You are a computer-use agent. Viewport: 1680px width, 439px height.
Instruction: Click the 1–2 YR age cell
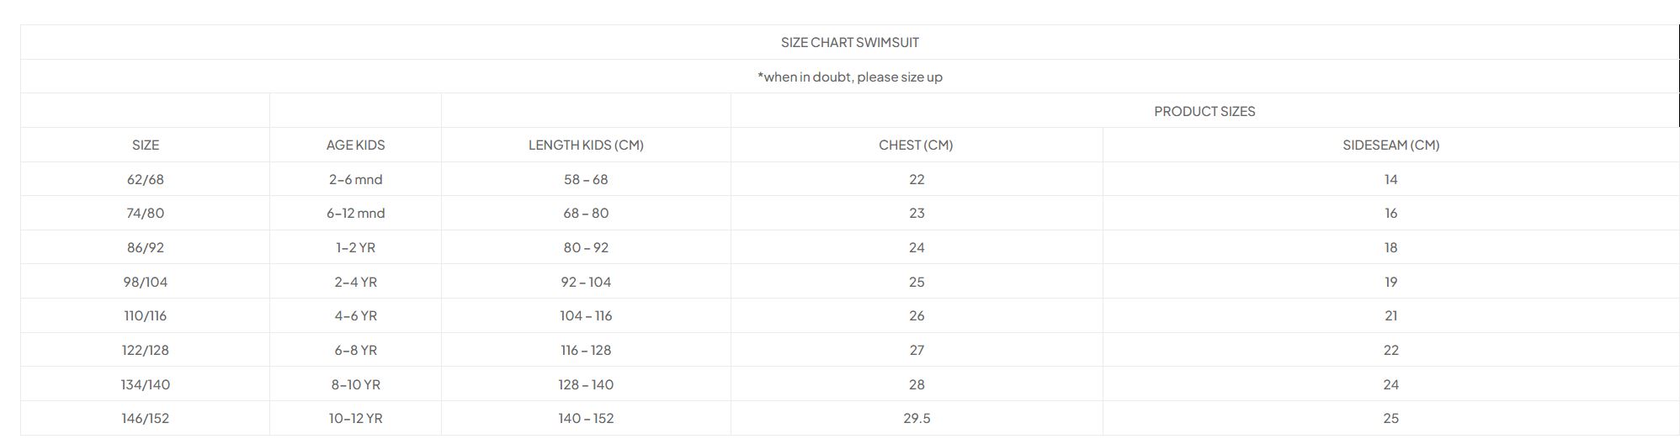click(x=355, y=247)
